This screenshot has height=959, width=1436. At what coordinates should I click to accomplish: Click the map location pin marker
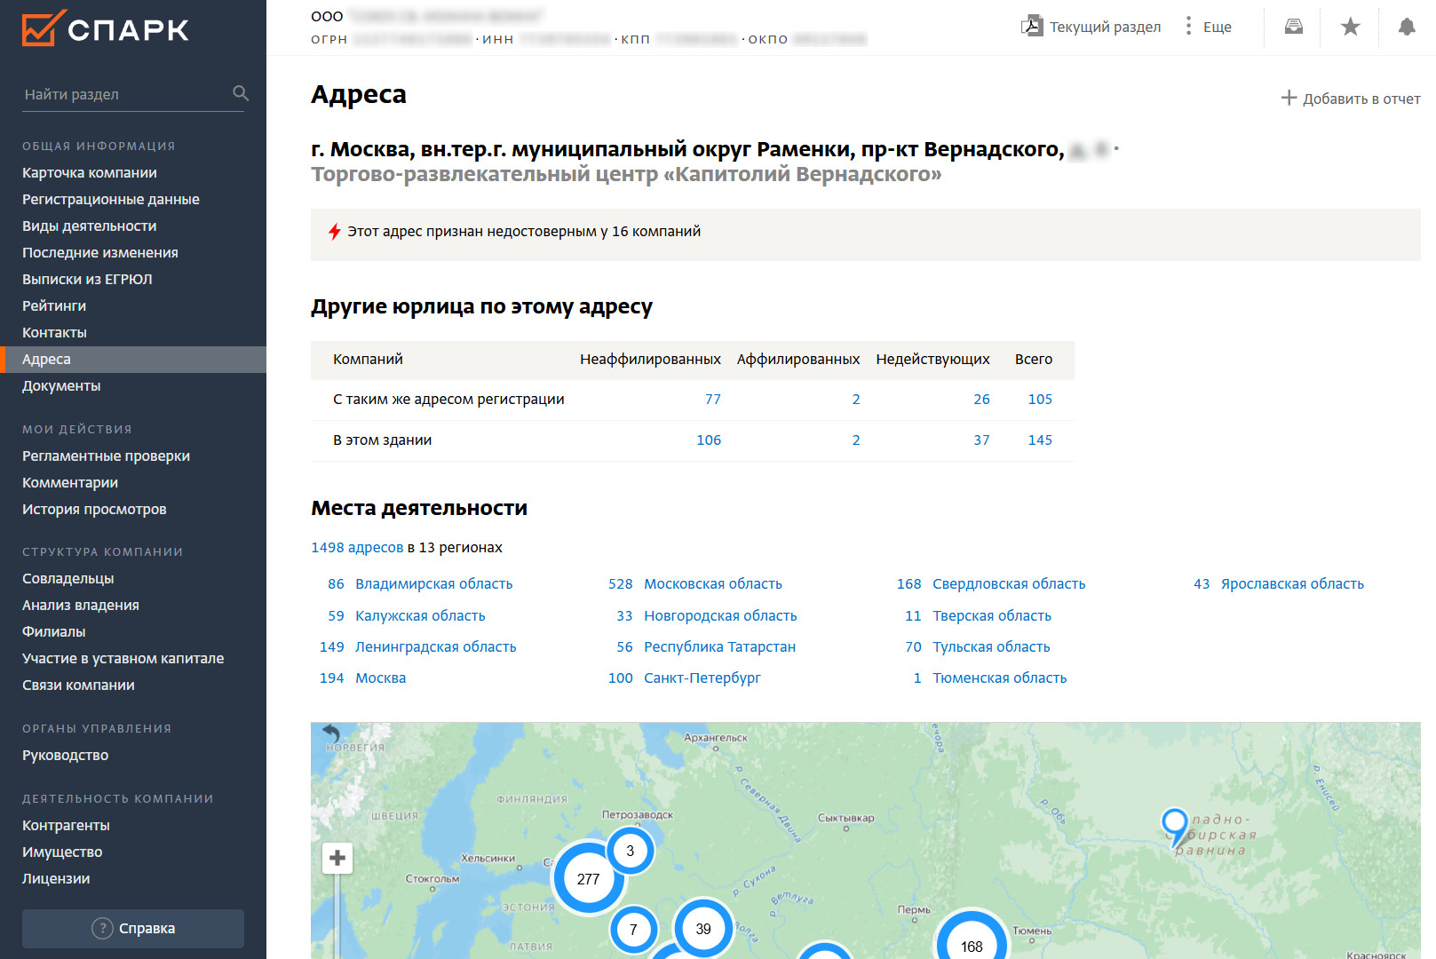pyautogui.click(x=1174, y=825)
